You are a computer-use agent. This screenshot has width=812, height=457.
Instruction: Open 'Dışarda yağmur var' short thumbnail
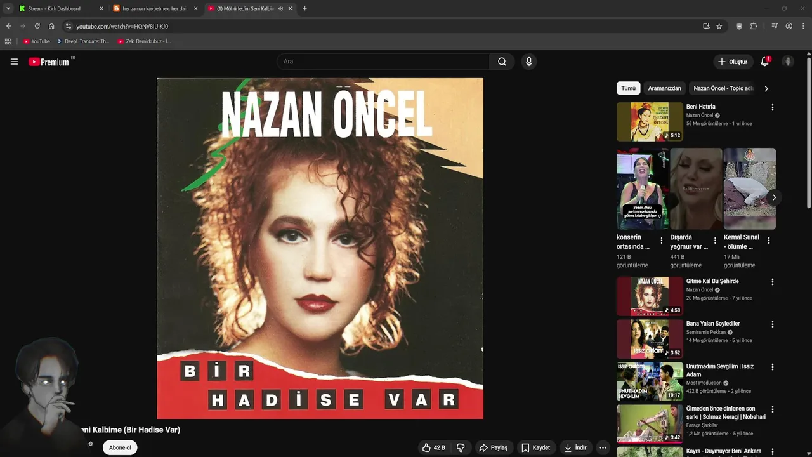click(696, 189)
